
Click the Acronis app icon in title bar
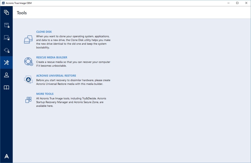coord(3,3)
